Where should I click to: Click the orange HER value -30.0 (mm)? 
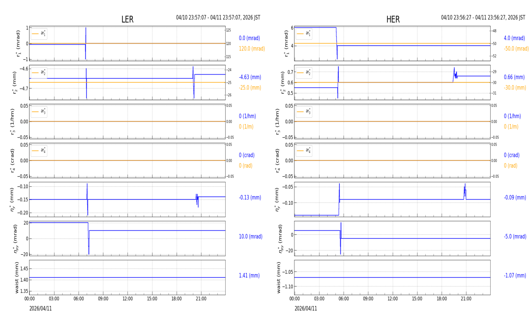click(x=515, y=88)
